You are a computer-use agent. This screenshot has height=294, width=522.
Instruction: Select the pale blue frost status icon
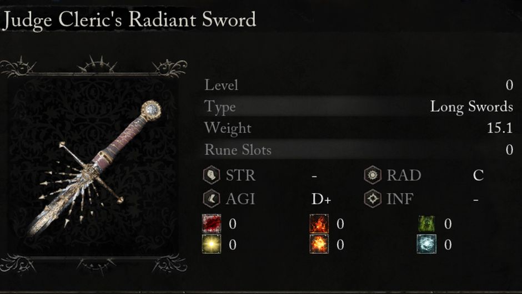tap(426, 244)
